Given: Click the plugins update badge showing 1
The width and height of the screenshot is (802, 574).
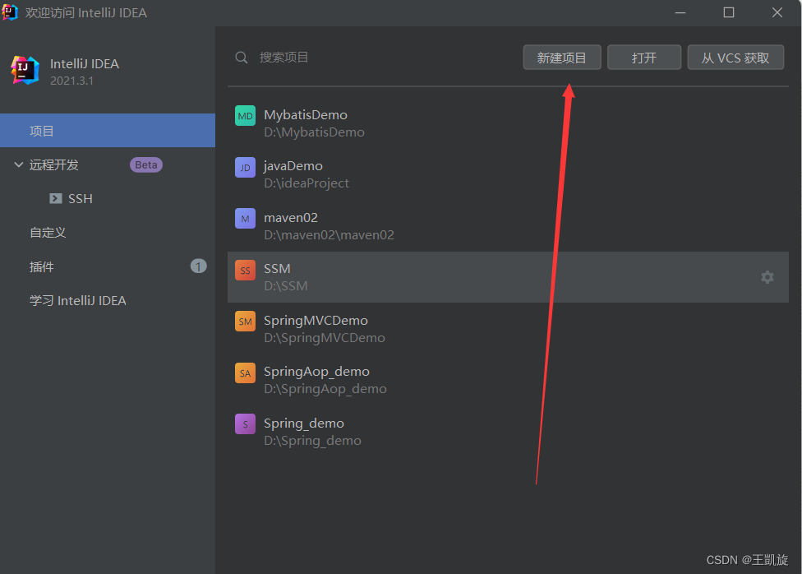Looking at the screenshot, I should 199,266.
